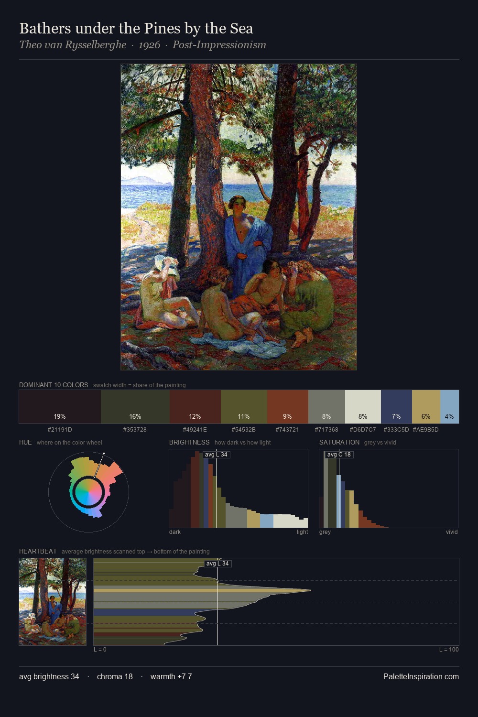478x717 pixels.
Task: Click the "#54532B" hex code label
Action: tap(244, 430)
